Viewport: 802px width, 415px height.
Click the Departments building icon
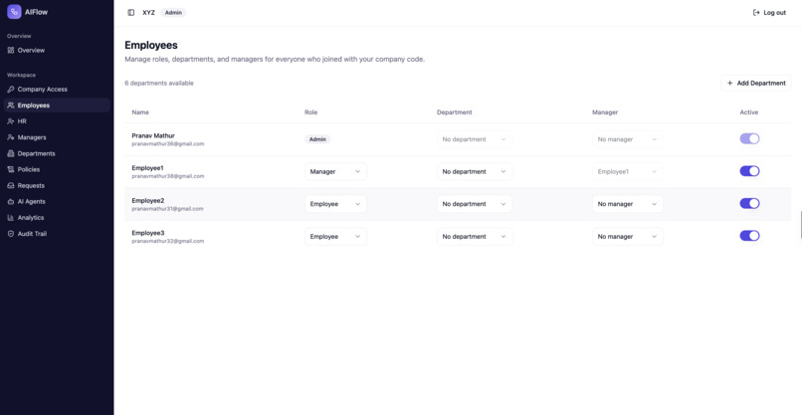[11, 153]
